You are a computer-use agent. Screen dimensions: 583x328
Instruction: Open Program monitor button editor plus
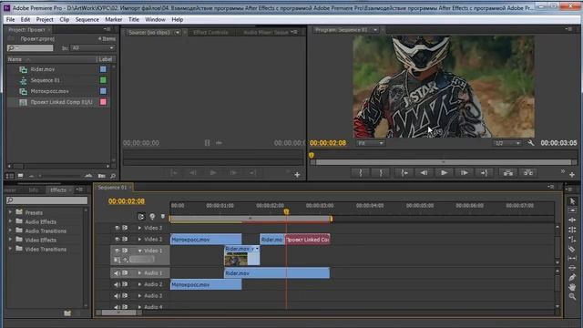click(572, 174)
